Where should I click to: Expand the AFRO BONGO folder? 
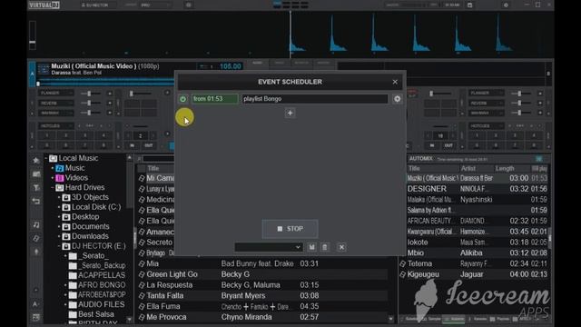(65, 285)
